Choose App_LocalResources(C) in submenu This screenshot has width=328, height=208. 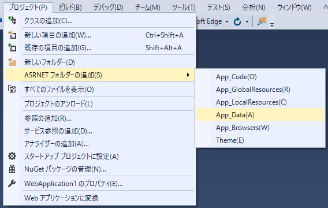point(260,102)
